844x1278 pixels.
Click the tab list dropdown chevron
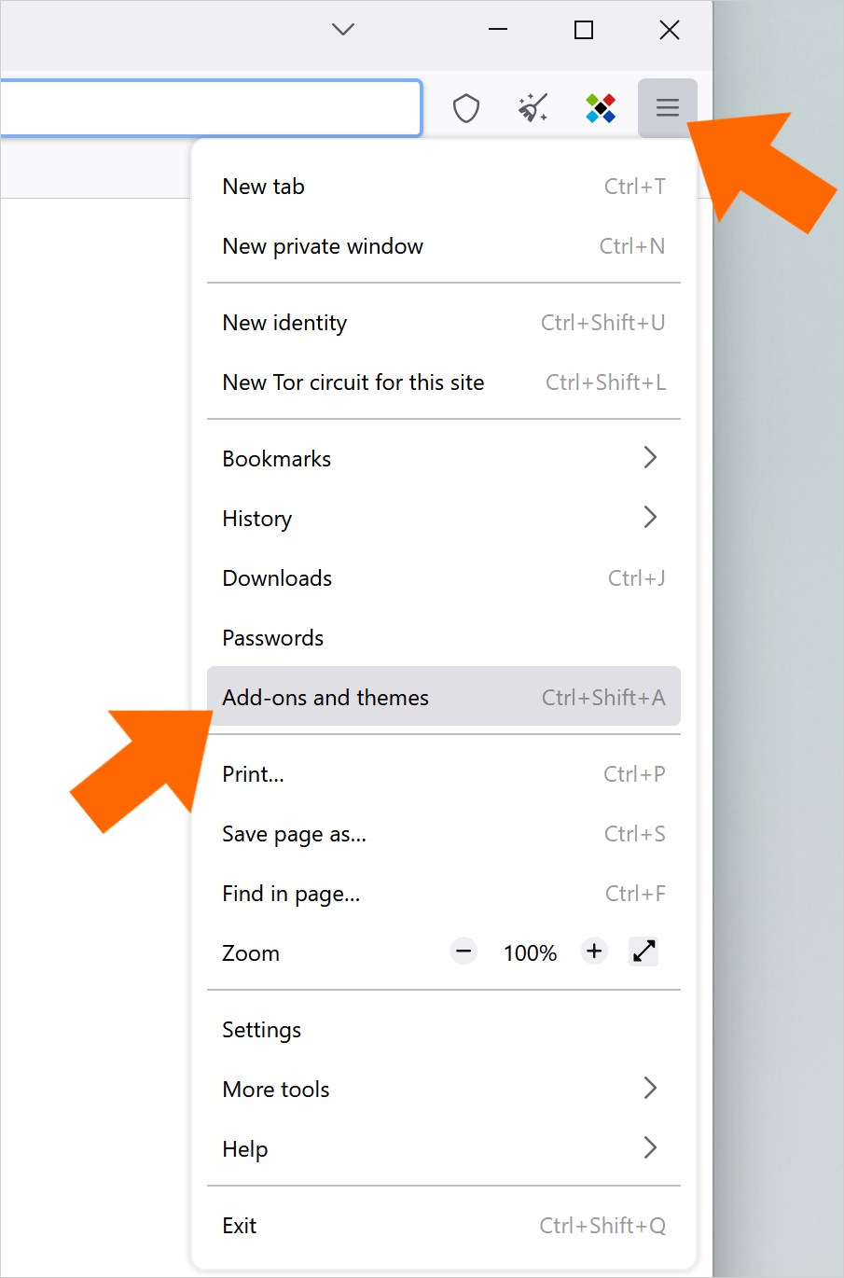coord(343,30)
